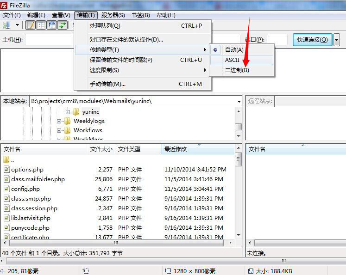Open the Site Manager toolbar icon
Viewport: 346px width, 275px height.
coord(6,25)
